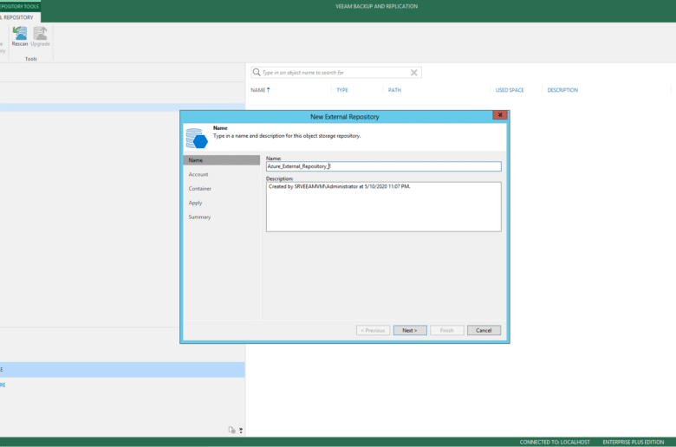Go to the Account wizard step

198,174
